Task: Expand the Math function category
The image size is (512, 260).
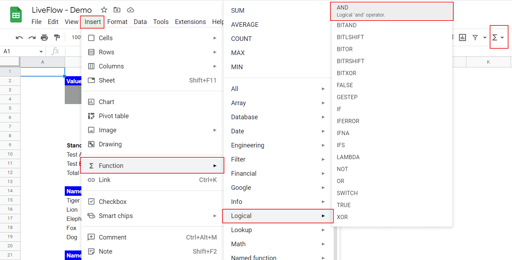Action: pos(278,244)
